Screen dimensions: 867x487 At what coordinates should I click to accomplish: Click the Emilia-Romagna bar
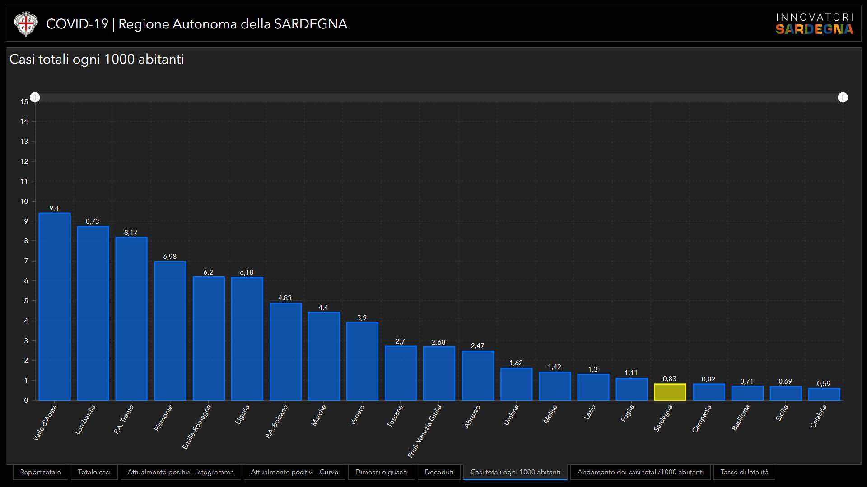pos(209,338)
